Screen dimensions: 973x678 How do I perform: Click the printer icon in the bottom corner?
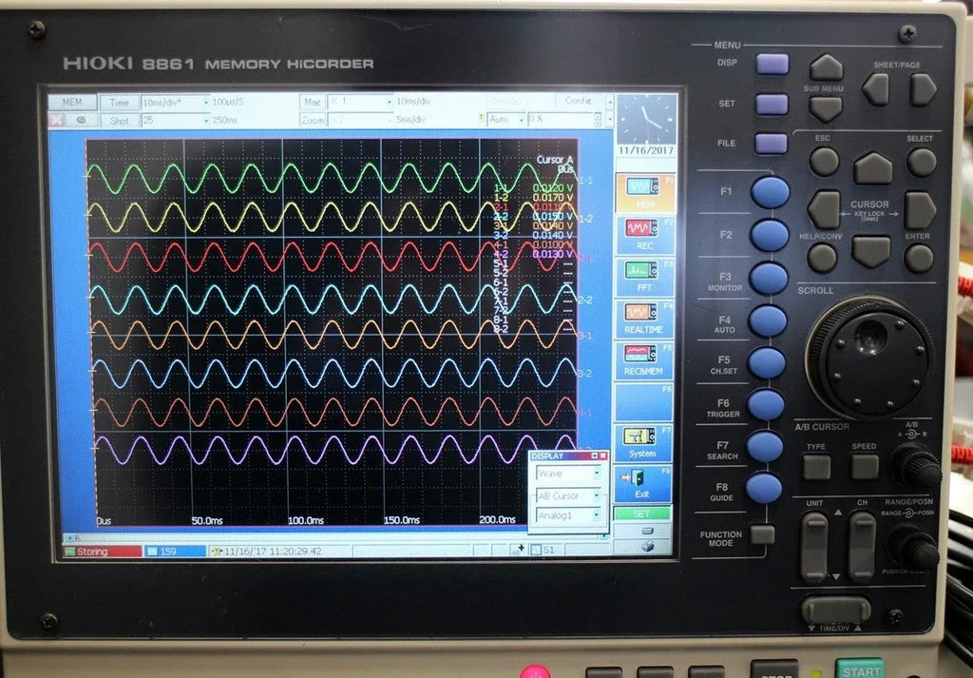[x=647, y=547]
